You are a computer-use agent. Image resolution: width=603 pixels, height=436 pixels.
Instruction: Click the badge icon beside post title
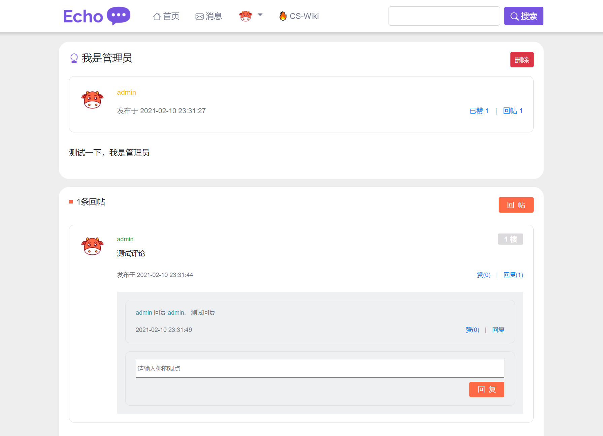point(74,58)
